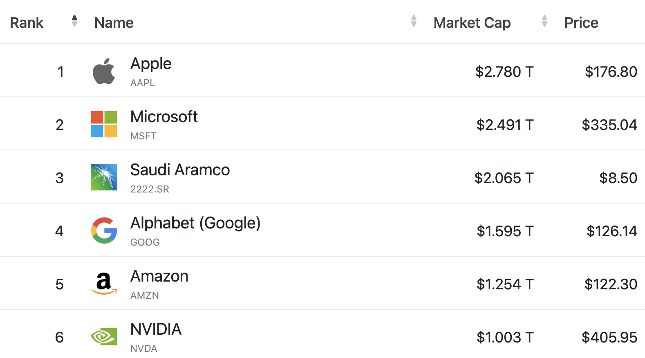
Task: Open the Apple company link
Action: 151,64
